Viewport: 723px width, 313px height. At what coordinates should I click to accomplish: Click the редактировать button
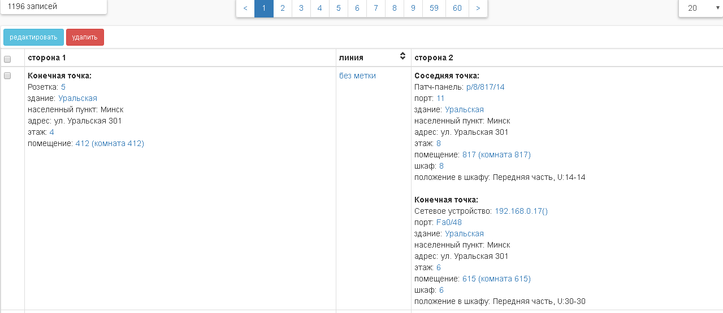point(33,37)
